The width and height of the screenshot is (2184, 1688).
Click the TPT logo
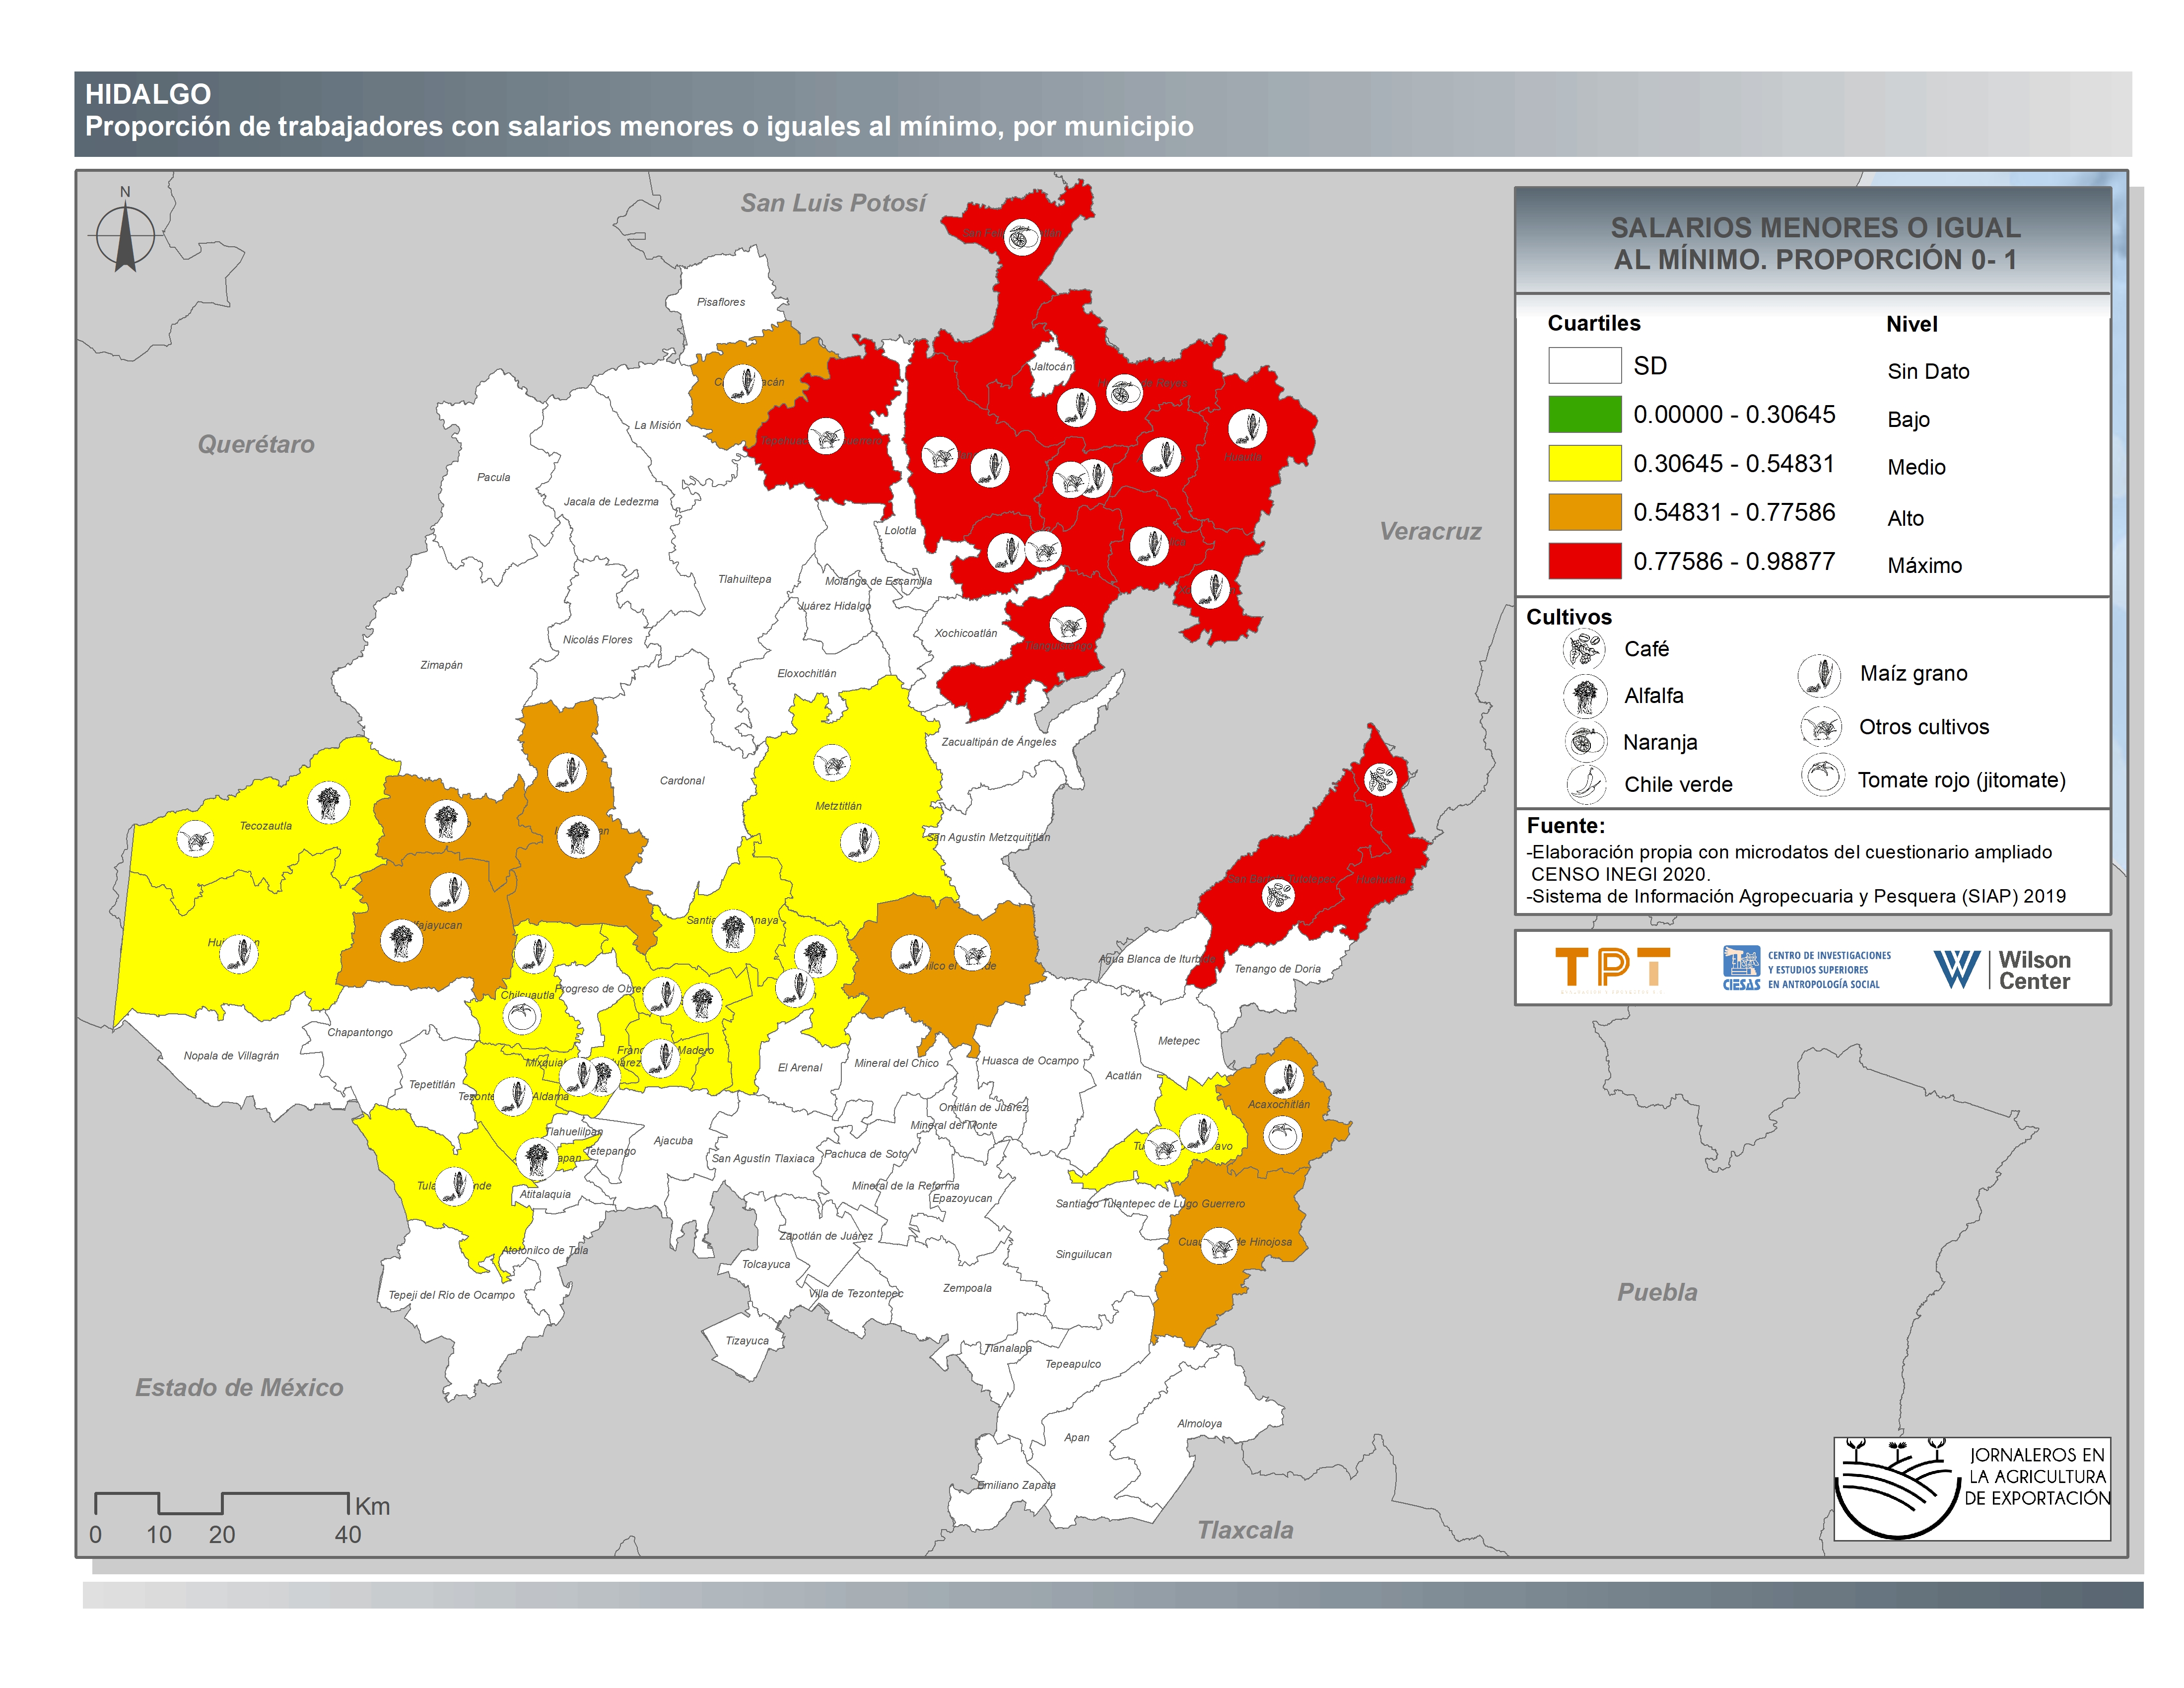click(x=1612, y=968)
